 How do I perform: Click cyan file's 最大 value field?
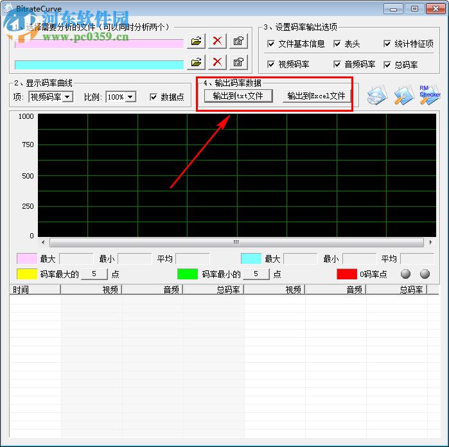301,259
